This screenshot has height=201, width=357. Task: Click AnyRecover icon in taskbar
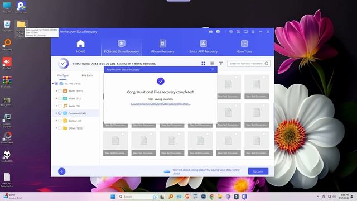point(244,197)
